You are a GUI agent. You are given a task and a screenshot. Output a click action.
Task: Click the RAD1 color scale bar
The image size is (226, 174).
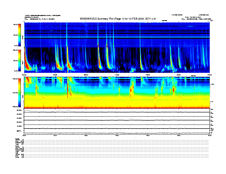(x=19, y=60)
